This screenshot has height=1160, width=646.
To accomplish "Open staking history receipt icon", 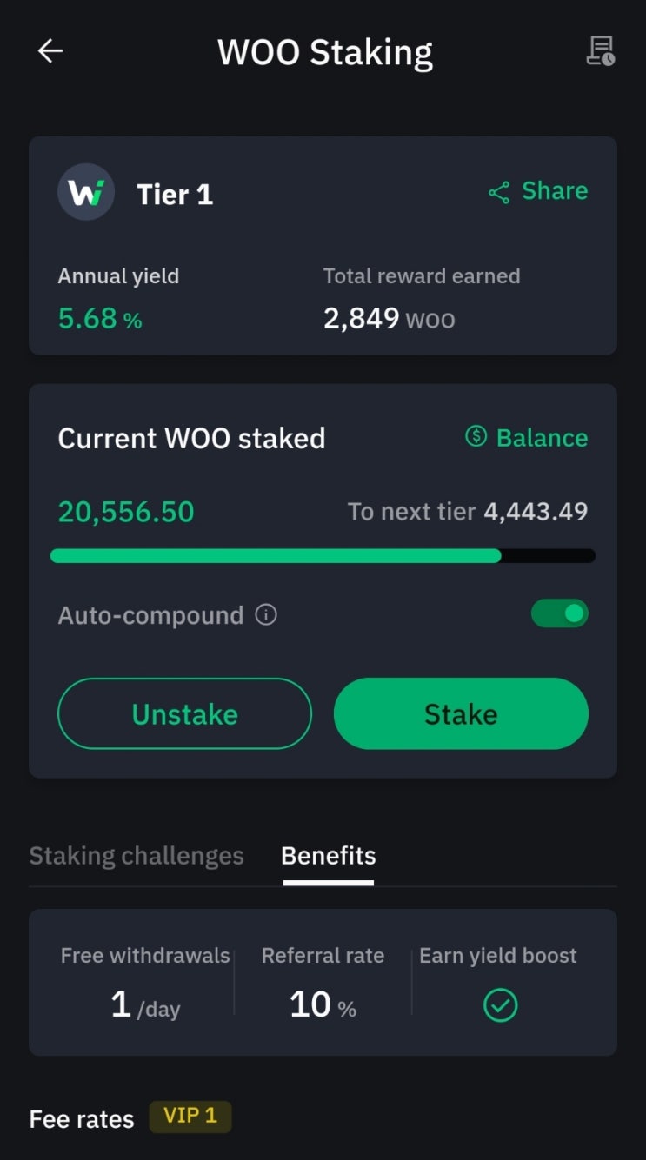I will click(x=600, y=51).
